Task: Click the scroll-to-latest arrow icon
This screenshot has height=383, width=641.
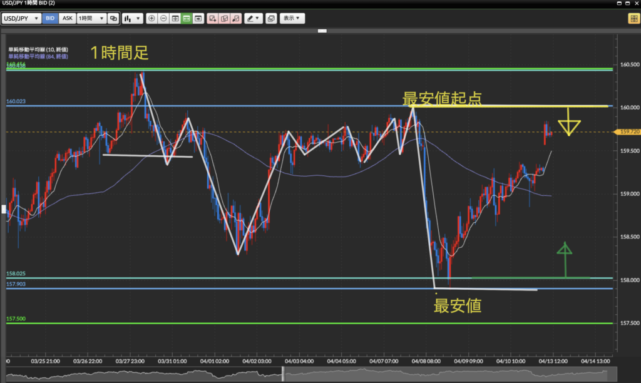Action: tap(198, 19)
